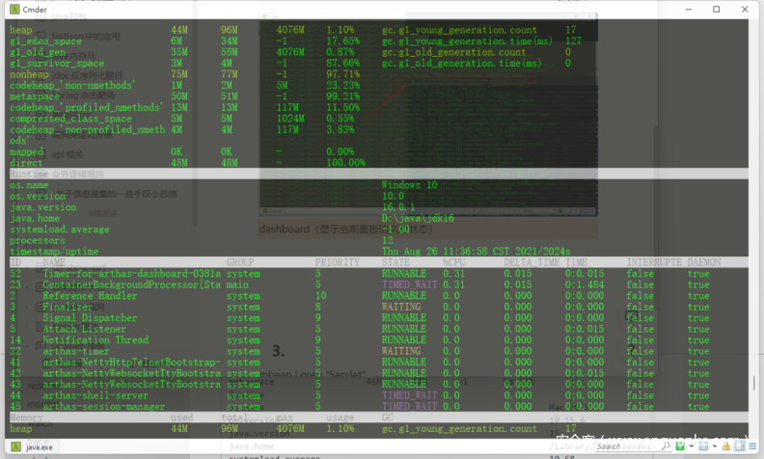Click the metaspace memory row label

(35, 96)
